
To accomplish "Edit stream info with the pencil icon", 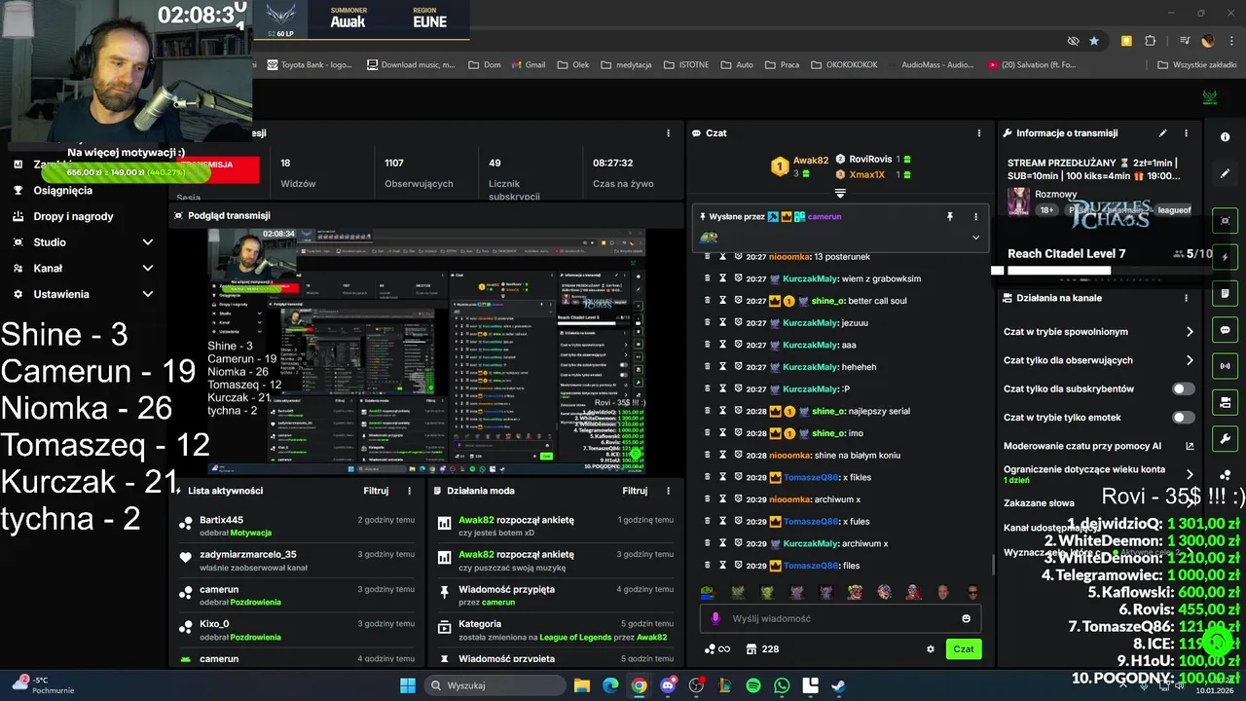I will pos(1162,133).
